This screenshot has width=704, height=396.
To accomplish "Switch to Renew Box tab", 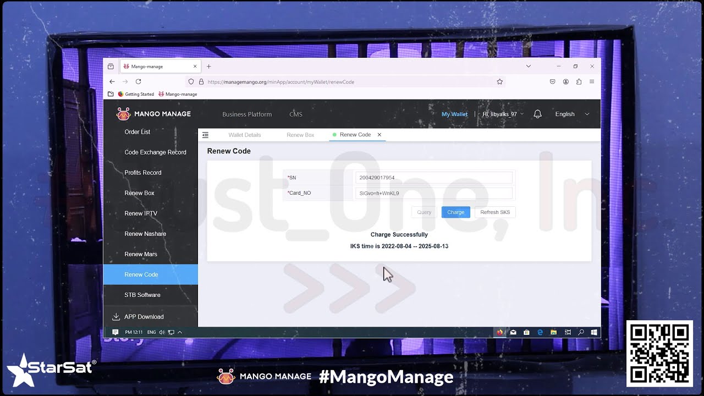I will (300, 135).
